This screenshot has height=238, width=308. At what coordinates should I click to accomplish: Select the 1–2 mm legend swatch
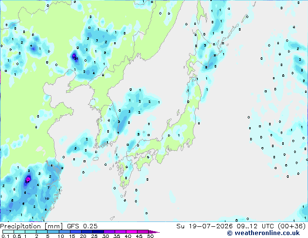[31, 232]
